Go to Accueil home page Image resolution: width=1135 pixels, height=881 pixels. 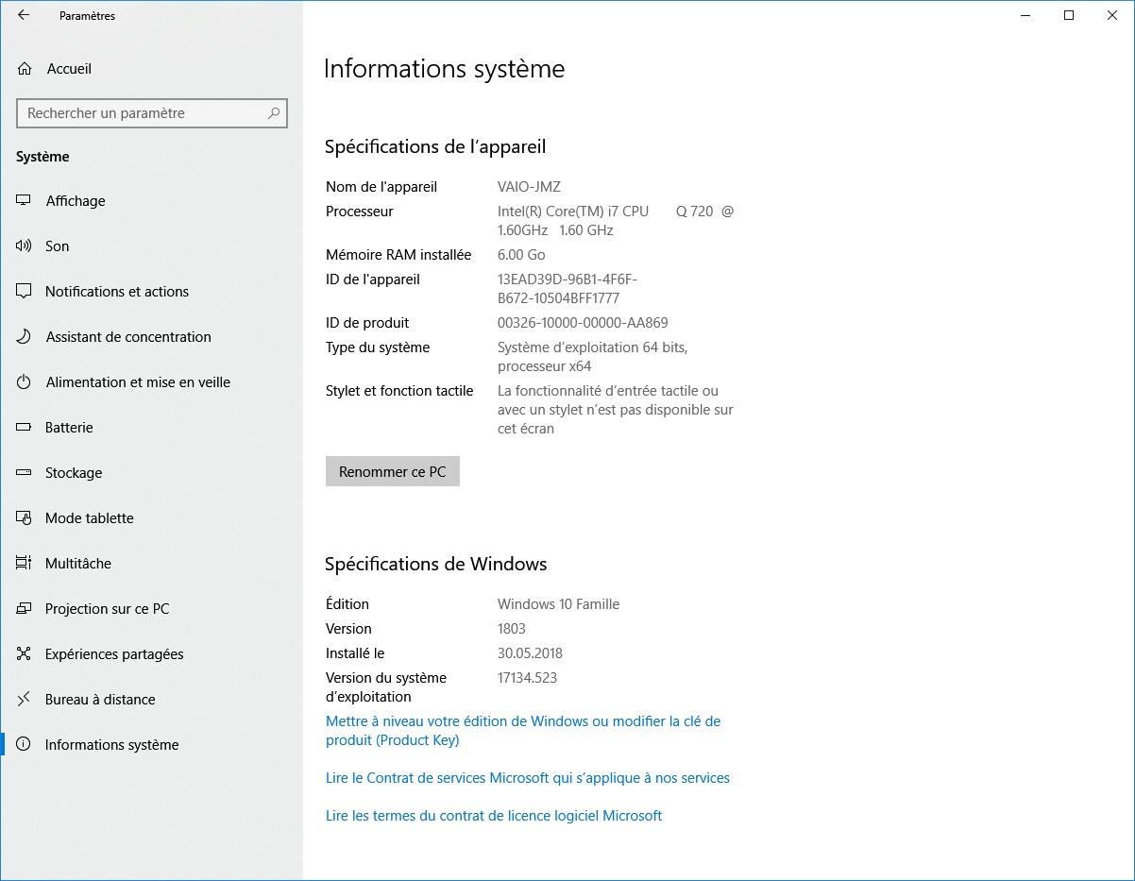pyautogui.click(x=151, y=69)
